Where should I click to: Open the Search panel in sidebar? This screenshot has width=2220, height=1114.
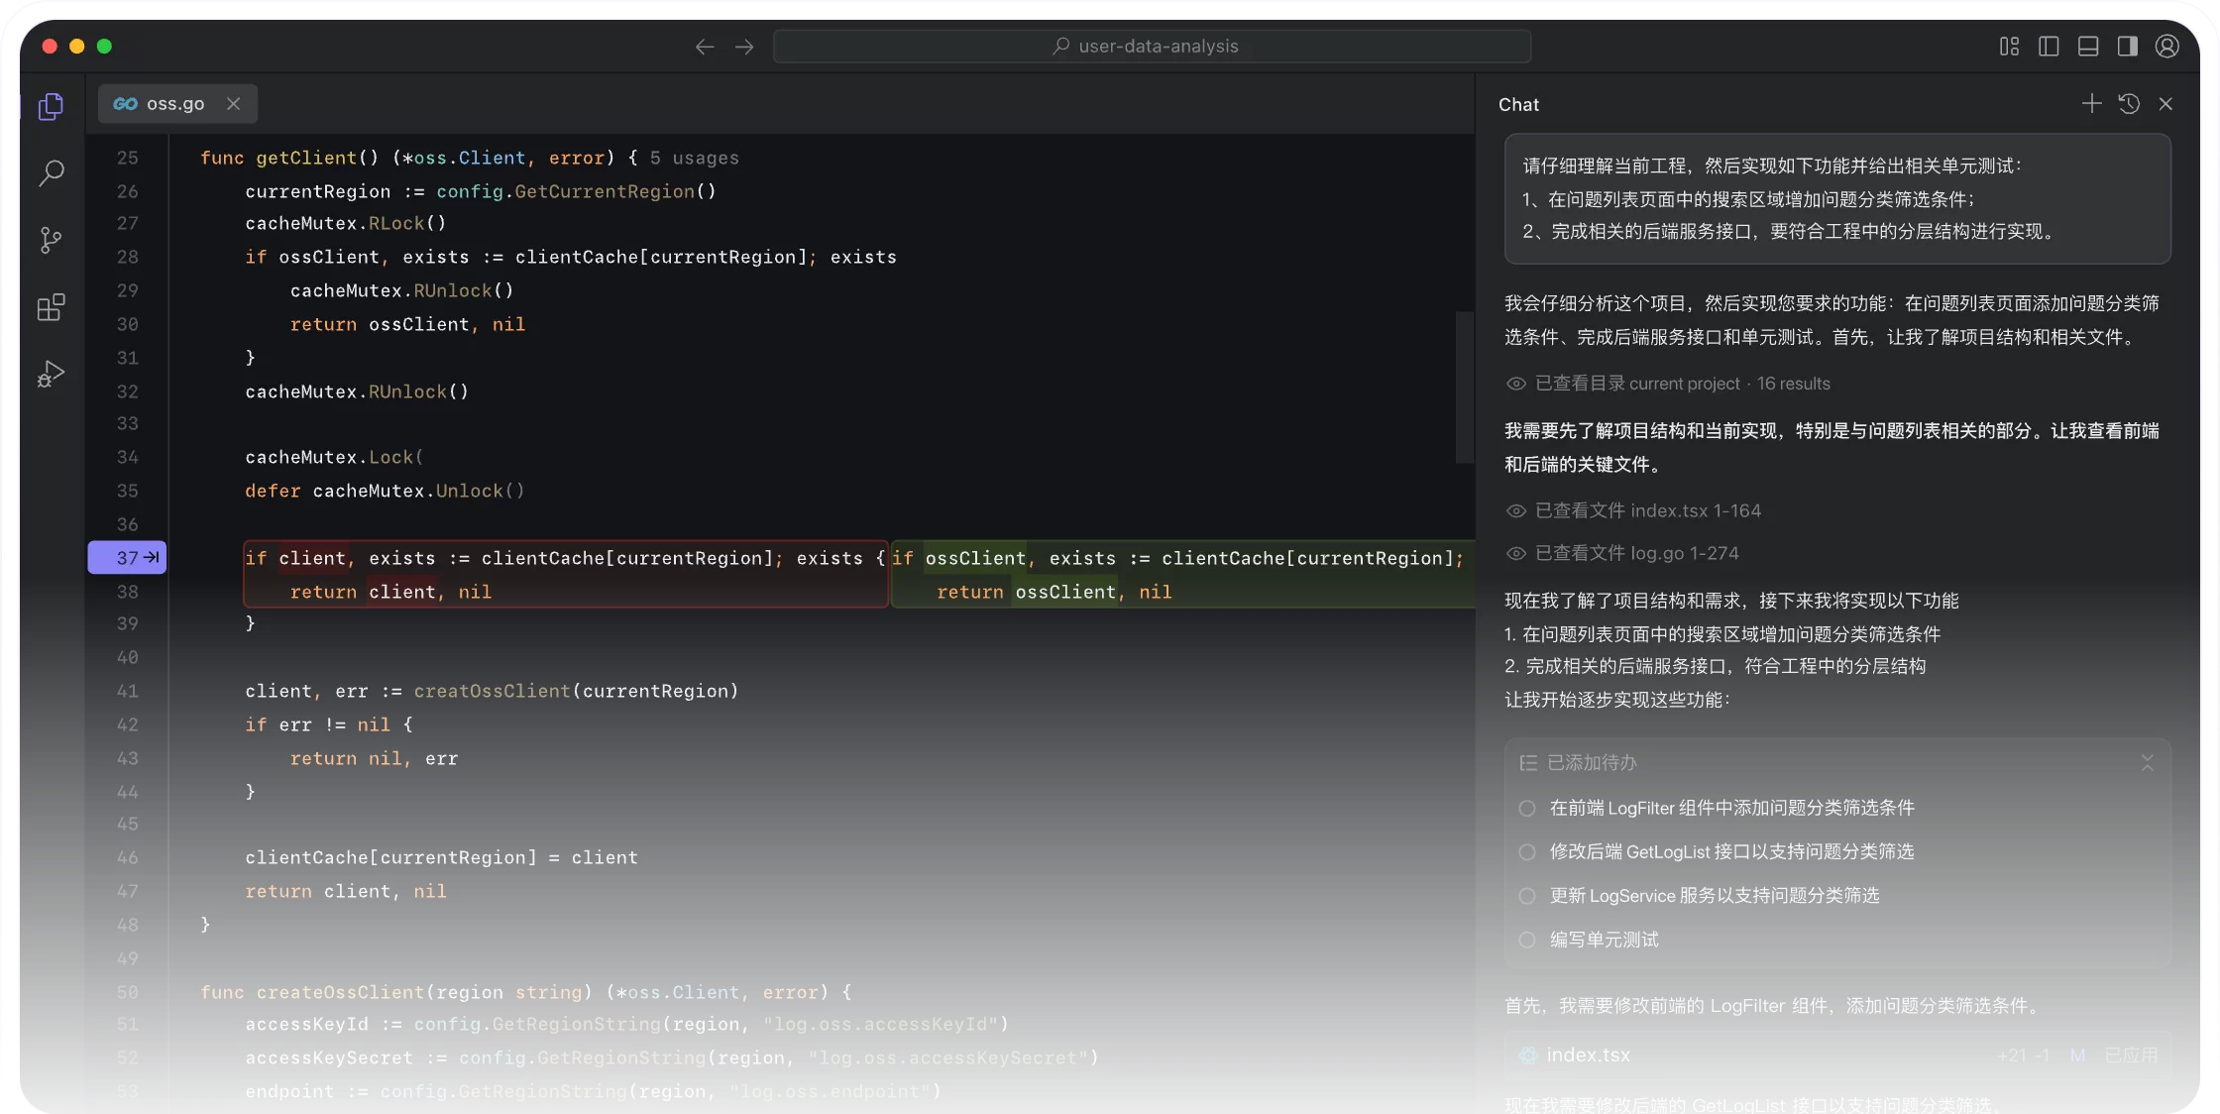coord(51,173)
